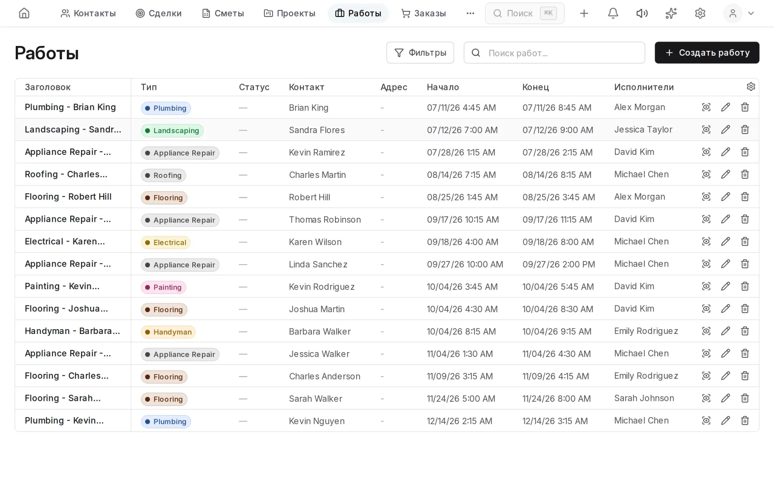Open settings gear in top bar
The image size is (774, 484).
click(700, 13)
